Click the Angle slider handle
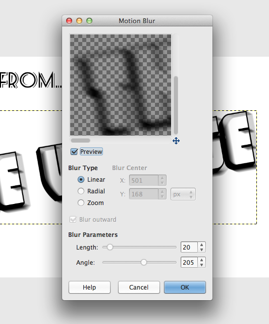269x324 pixels. point(144,262)
